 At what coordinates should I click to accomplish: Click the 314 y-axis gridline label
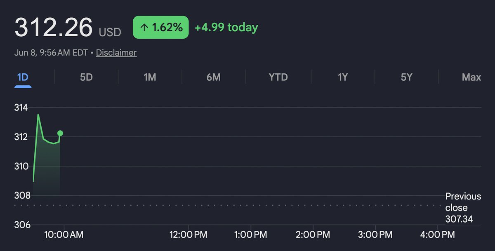(21, 108)
